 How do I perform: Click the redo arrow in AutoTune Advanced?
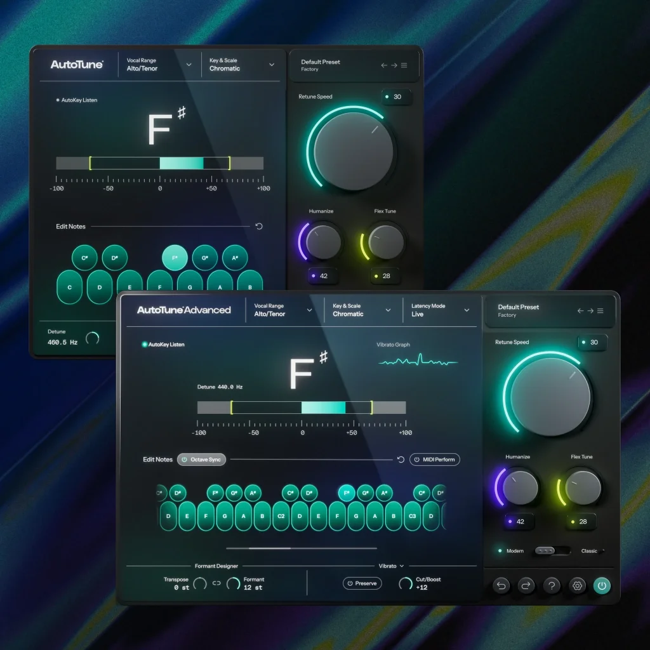(x=526, y=585)
